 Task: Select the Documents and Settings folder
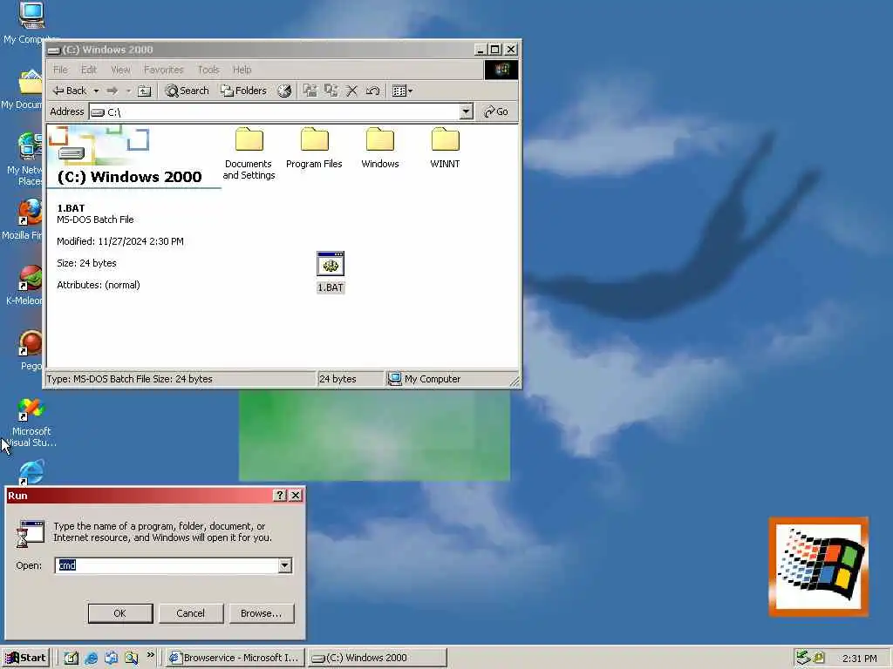coord(249,153)
